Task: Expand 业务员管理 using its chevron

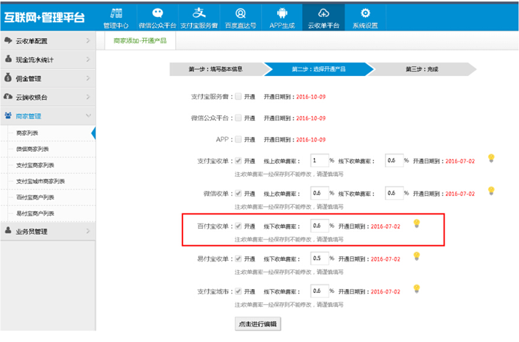Action: tap(88, 231)
